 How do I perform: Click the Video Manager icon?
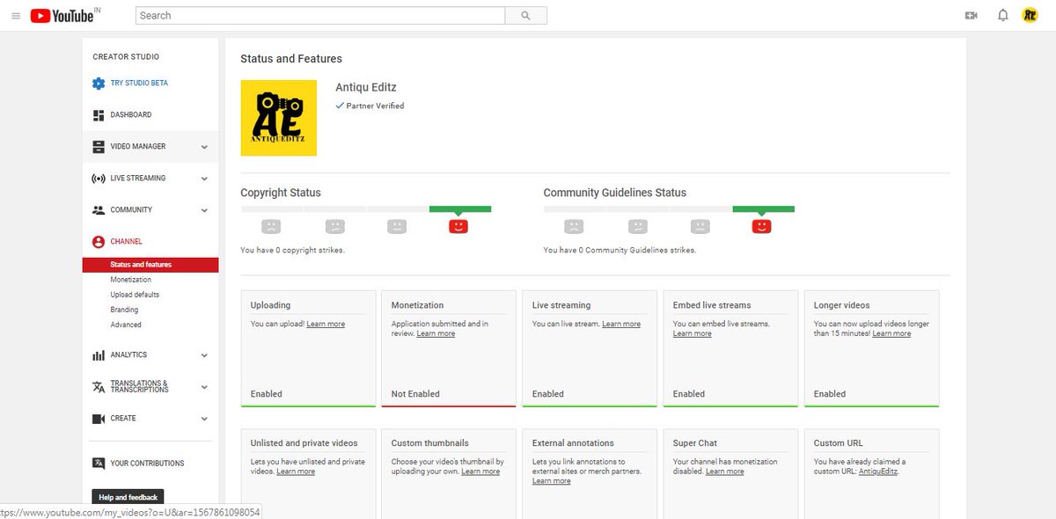[99, 147]
